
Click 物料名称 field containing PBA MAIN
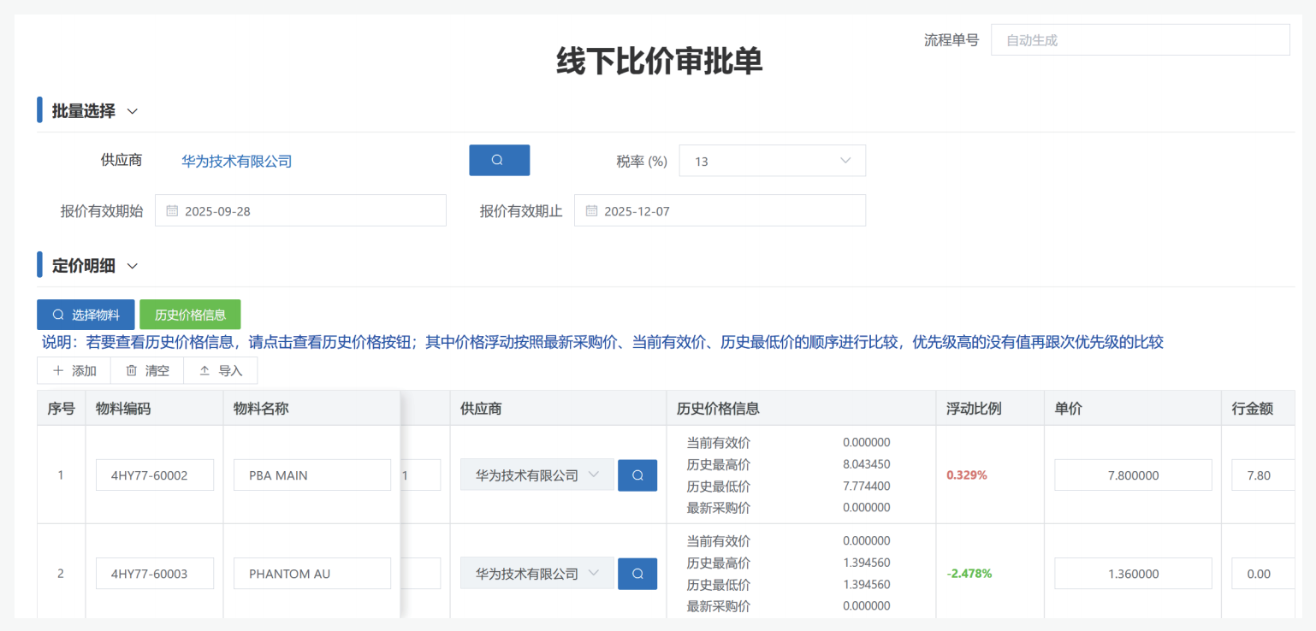click(x=311, y=475)
